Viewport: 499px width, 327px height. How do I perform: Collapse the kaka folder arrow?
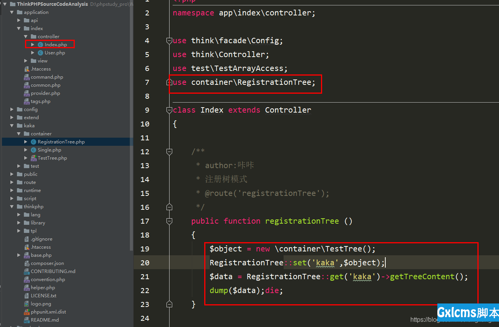coord(12,126)
